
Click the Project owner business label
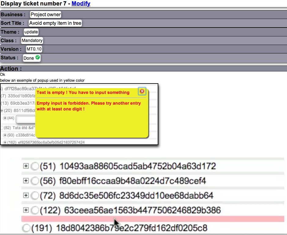coord(45,14)
